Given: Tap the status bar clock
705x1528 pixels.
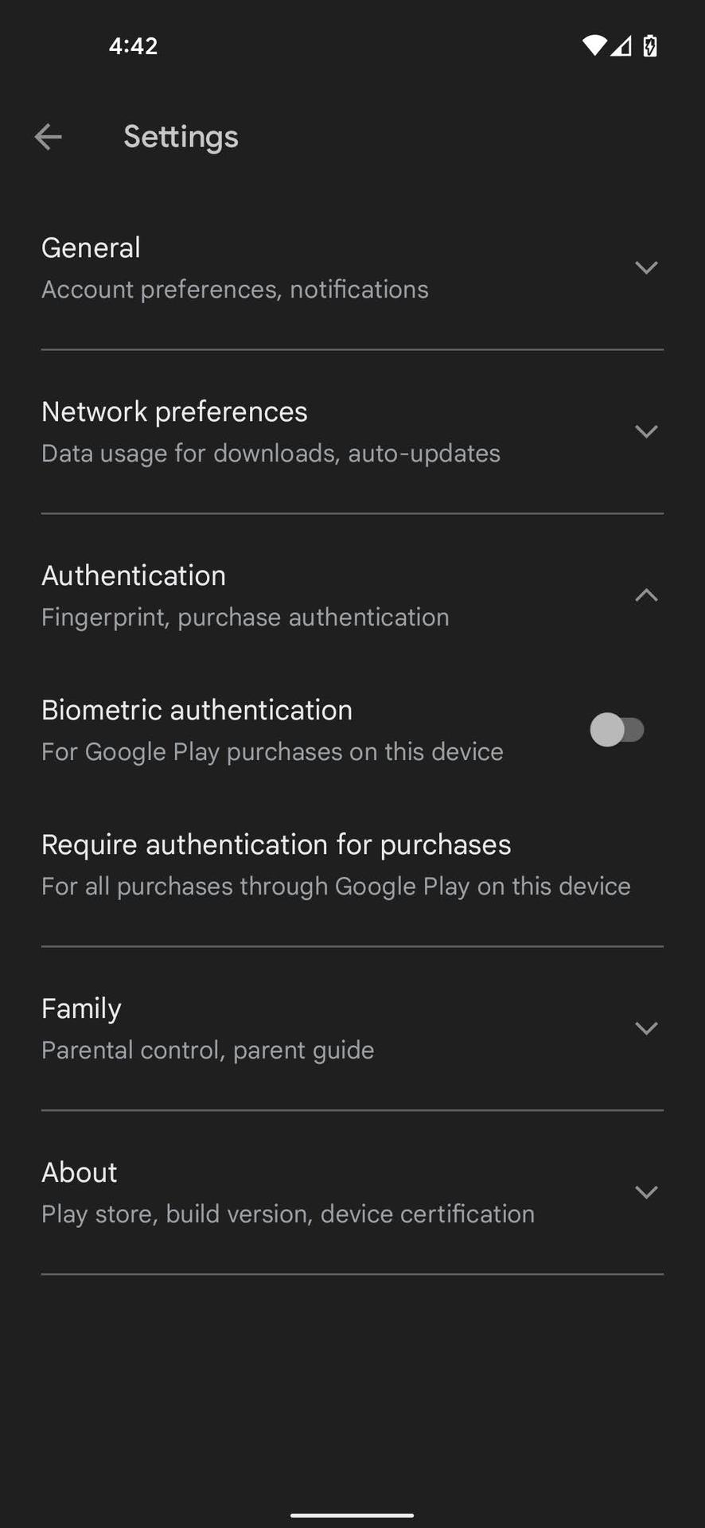Looking at the screenshot, I should pos(133,46).
